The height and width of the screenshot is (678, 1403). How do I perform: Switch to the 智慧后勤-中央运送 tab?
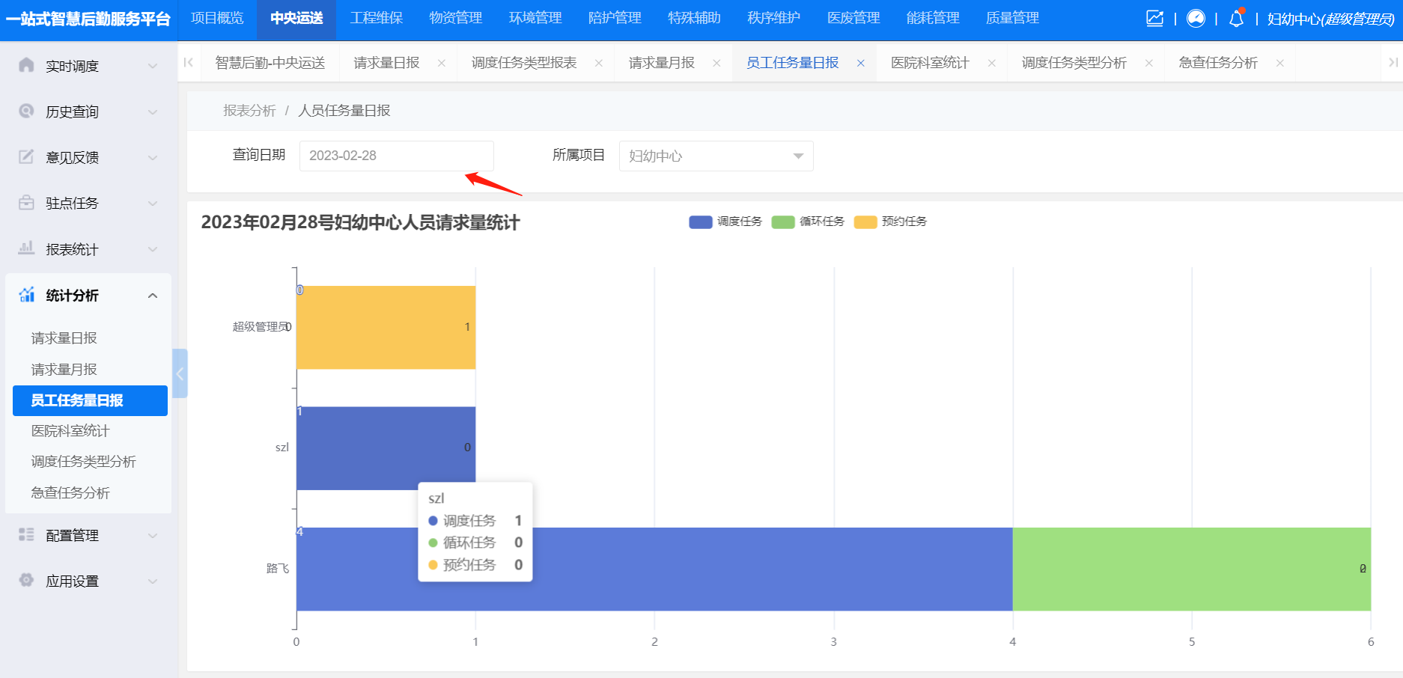270,63
